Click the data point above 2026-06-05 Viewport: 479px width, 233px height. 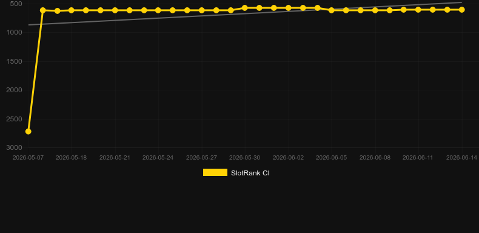click(332, 10)
